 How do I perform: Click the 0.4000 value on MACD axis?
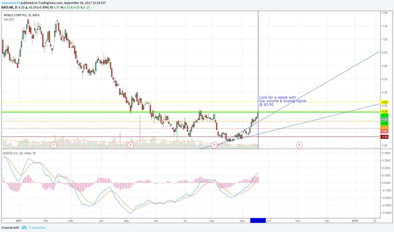[386, 153]
